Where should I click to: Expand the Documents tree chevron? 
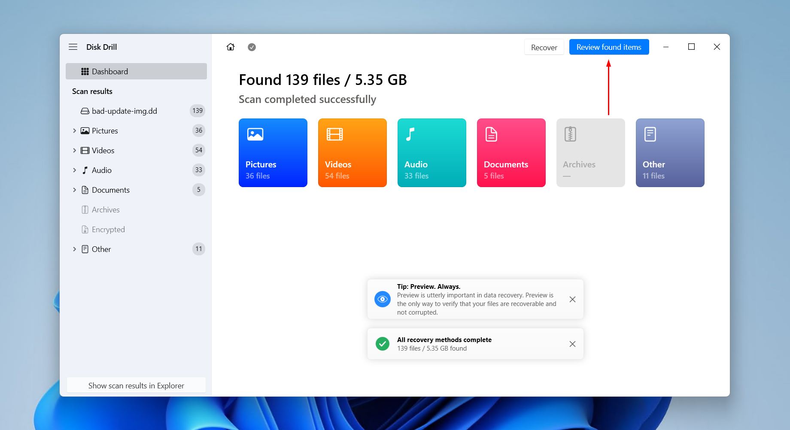[x=74, y=190]
